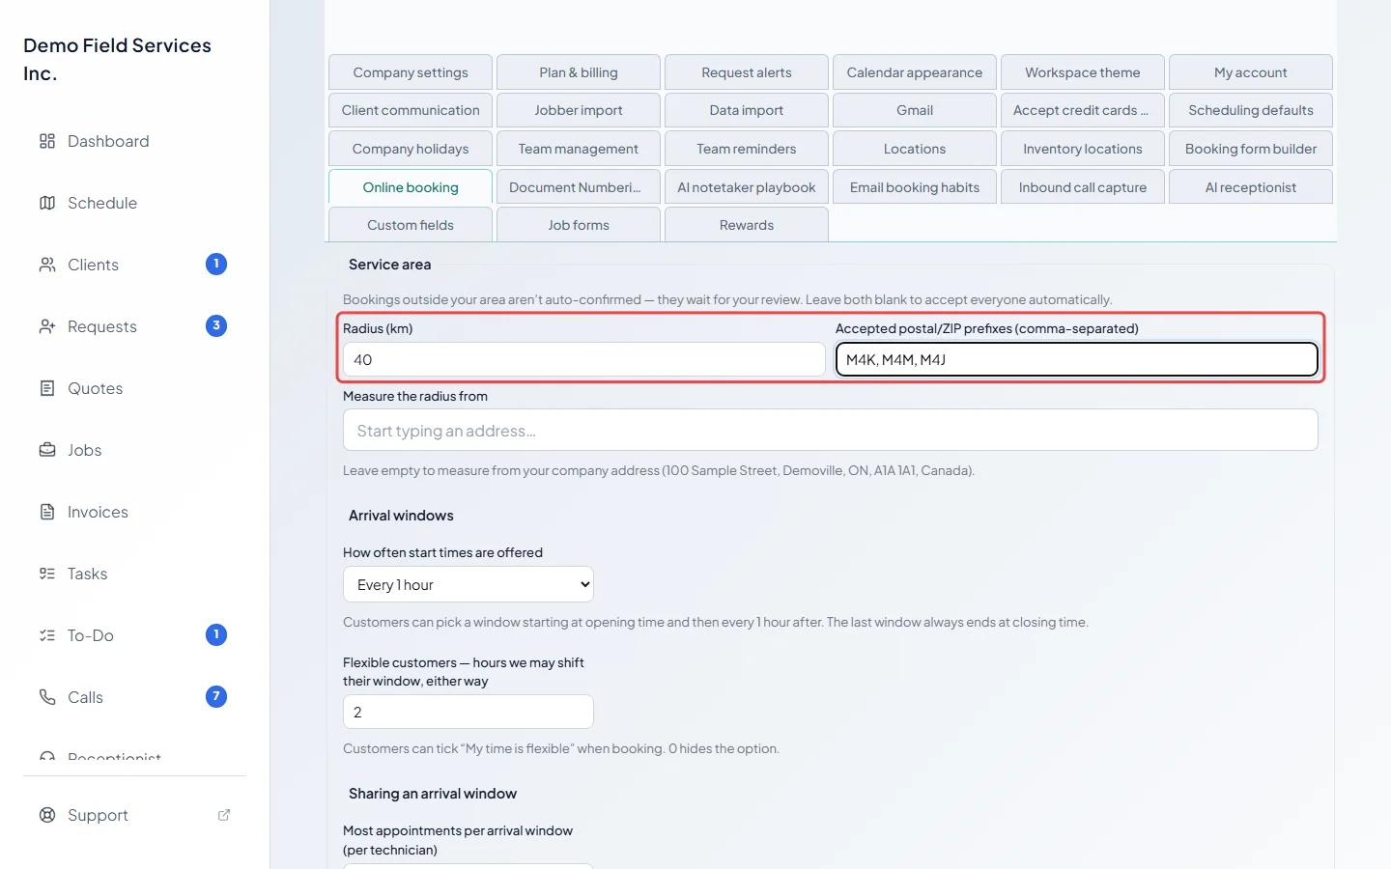
Task: Open the Email booking habits tab
Action: (x=915, y=187)
